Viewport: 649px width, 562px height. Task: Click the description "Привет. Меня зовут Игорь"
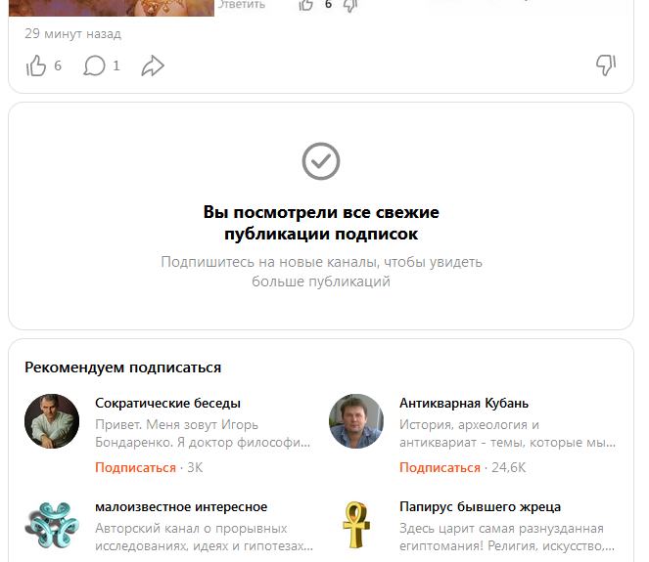[x=177, y=425]
